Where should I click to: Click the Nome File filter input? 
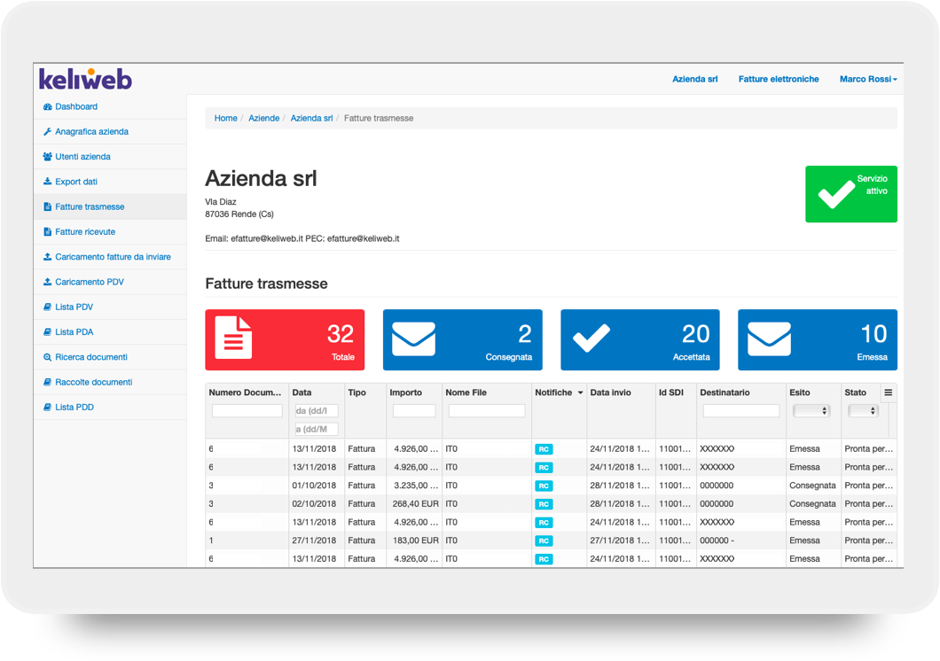tap(487, 411)
